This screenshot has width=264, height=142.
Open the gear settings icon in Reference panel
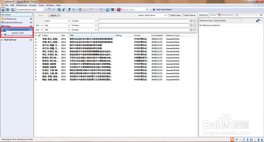tap(258, 21)
